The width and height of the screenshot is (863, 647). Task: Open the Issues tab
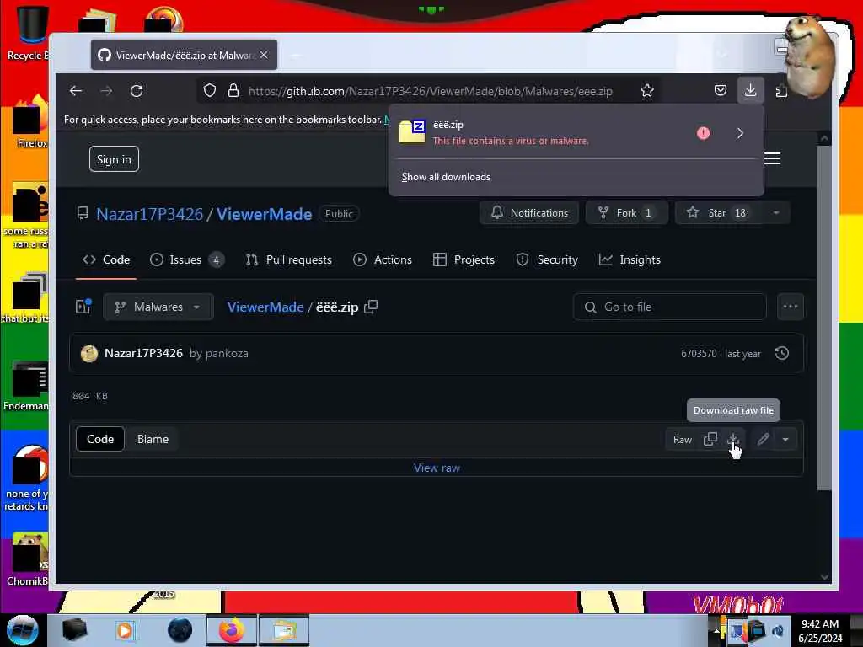186,259
